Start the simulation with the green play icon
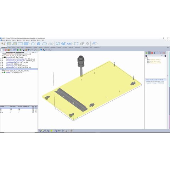Image resolution: width=170 pixels, height=170 pixels. [x=147, y=53]
